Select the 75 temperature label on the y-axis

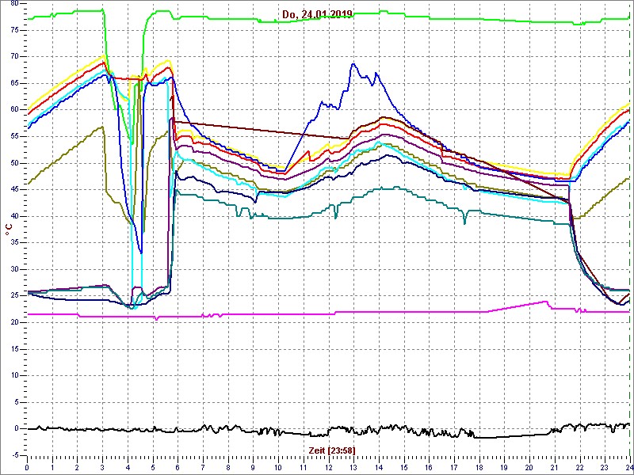tap(14, 30)
